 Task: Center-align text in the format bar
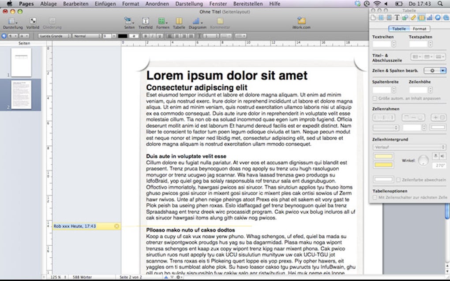[177, 36]
